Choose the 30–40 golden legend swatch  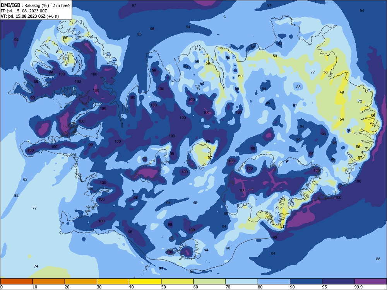coord(113,281)
